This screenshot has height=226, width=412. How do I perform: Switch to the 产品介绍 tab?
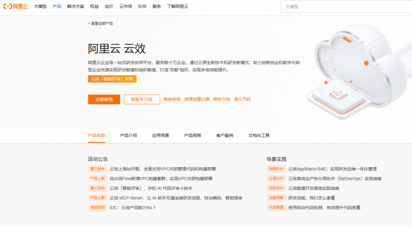(x=128, y=135)
